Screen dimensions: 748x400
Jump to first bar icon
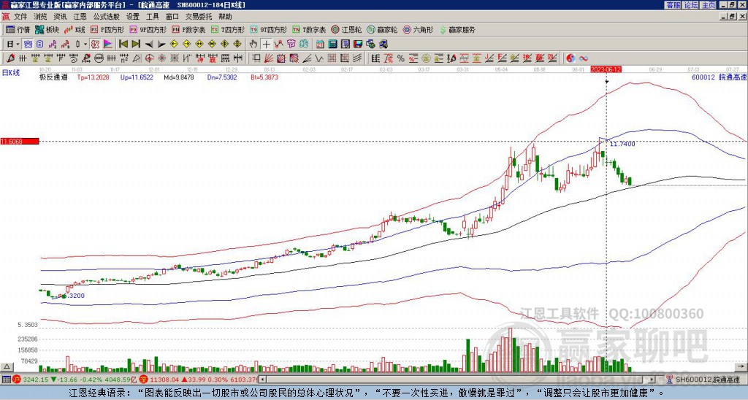tap(123, 45)
